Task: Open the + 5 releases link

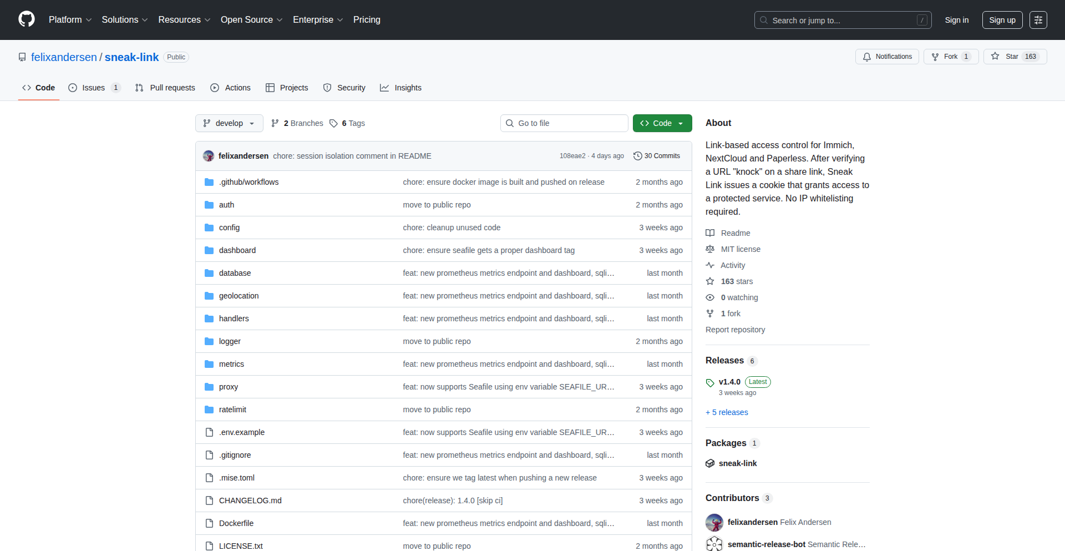Action: click(x=727, y=412)
